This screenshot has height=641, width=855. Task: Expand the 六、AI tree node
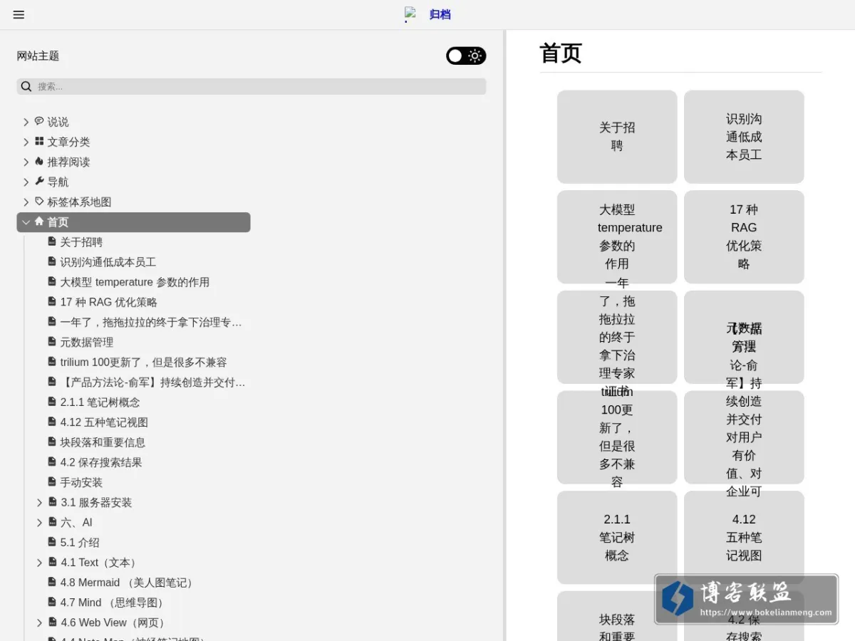point(40,522)
